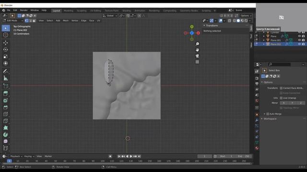Open the Vertex menu
The width and height of the screenshot is (307, 172).
75,21
